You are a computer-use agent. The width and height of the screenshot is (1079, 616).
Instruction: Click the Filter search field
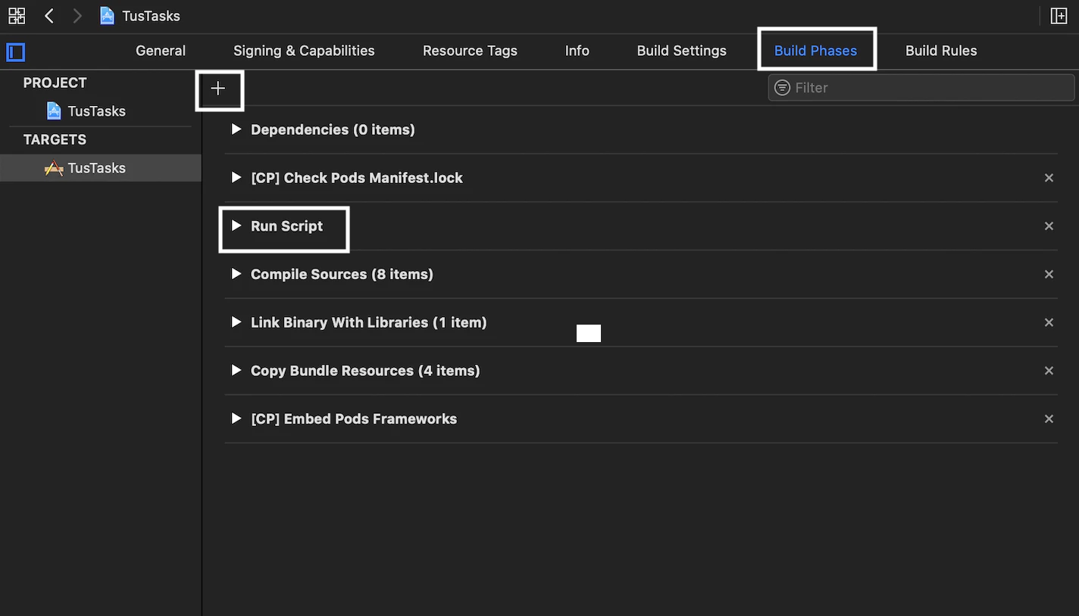pos(921,88)
